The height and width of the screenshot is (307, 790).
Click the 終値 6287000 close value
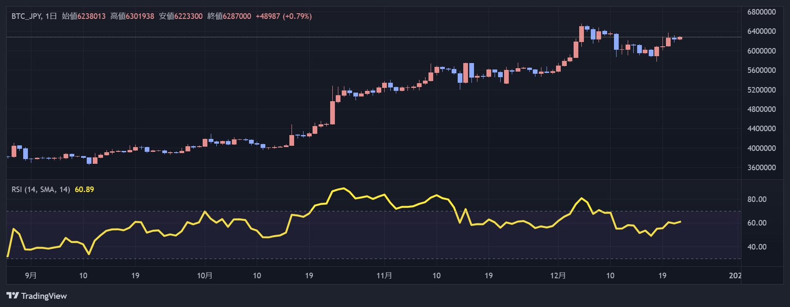point(229,16)
